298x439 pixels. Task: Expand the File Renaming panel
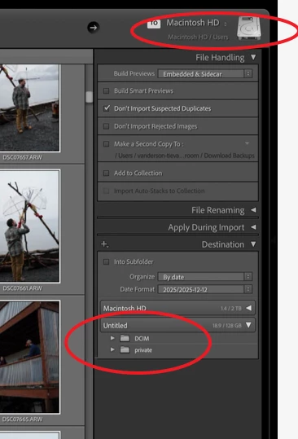[253, 209]
